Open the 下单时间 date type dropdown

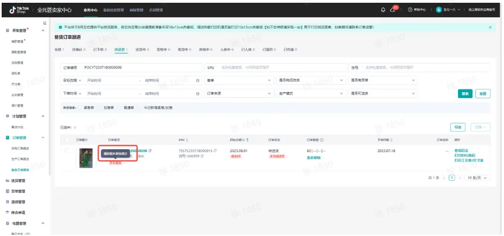point(72,93)
